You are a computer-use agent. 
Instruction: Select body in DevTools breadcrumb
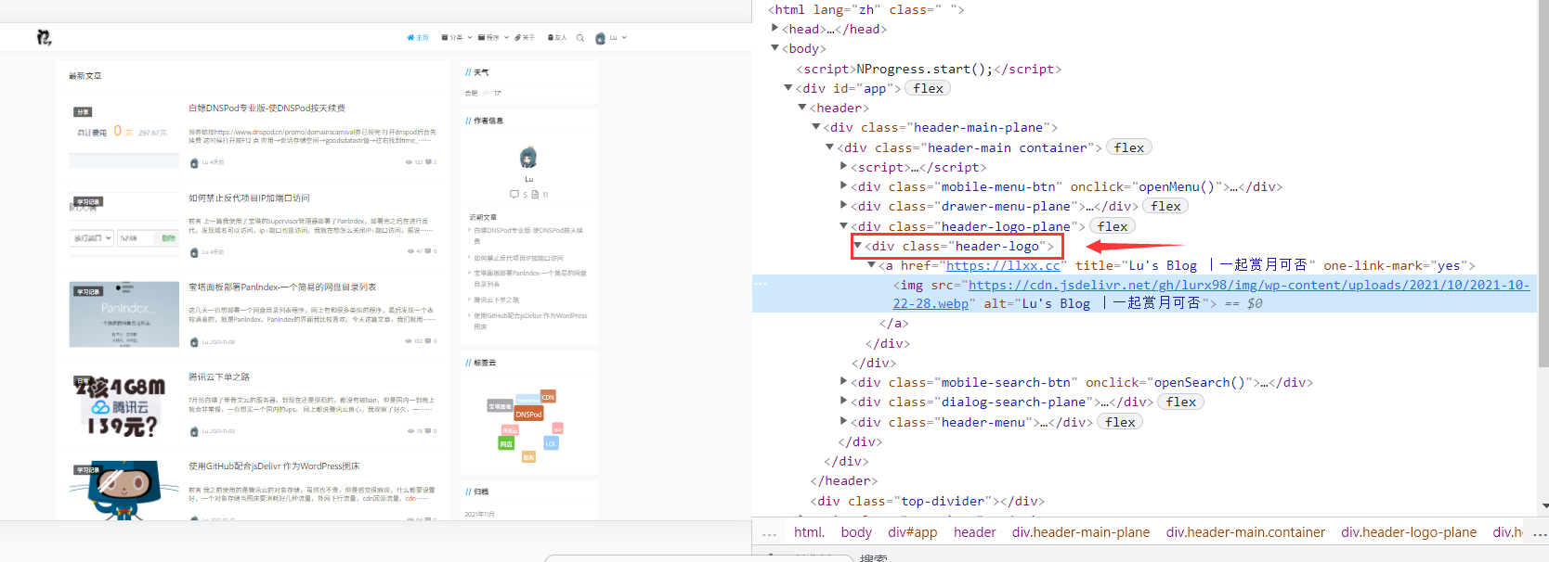click(x=856, y=532)
